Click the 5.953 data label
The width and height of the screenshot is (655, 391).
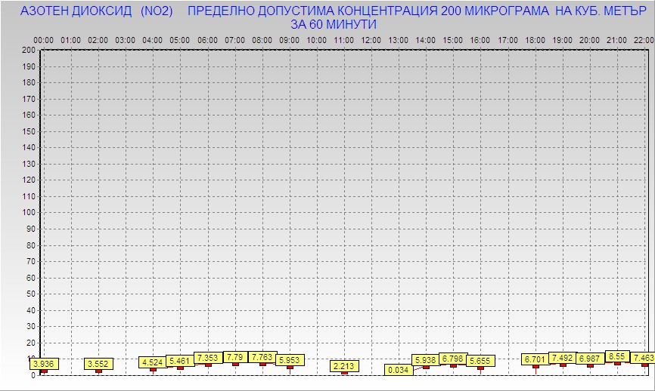tap(290, 360)
